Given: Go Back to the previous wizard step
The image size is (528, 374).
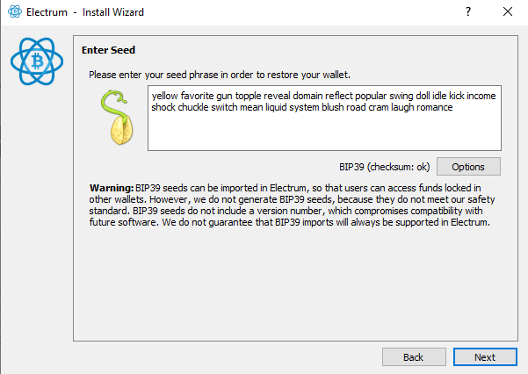Looking at the screenshot, I should click(x=414, y=356).
